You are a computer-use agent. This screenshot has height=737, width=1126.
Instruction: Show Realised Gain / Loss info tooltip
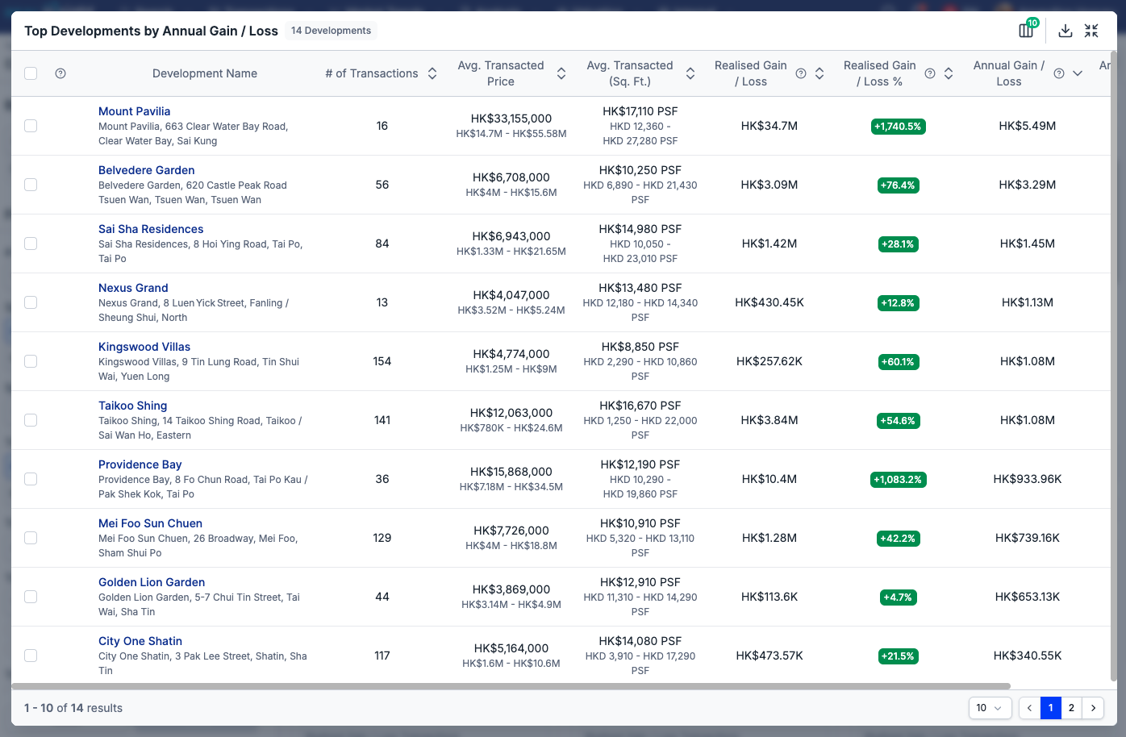[801, 73]
